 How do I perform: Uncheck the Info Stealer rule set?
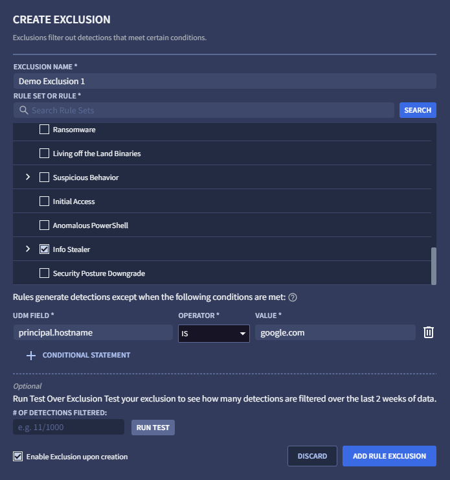click(44, 249)
